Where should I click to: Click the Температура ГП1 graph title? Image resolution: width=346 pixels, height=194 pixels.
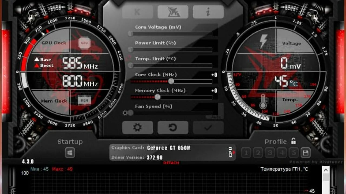284,169
